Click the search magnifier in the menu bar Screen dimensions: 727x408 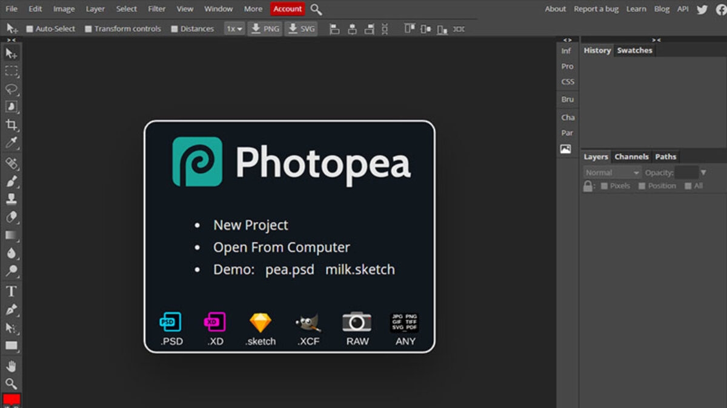pyautogui.click(x=316, y=9)
